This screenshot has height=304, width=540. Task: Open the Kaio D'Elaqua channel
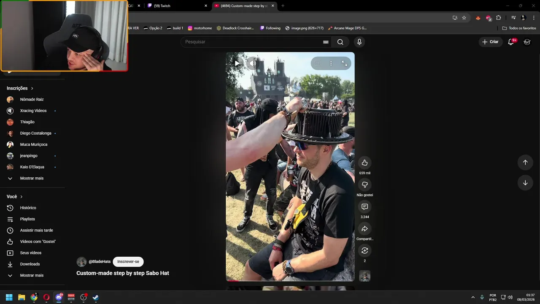tap(32, 167)
